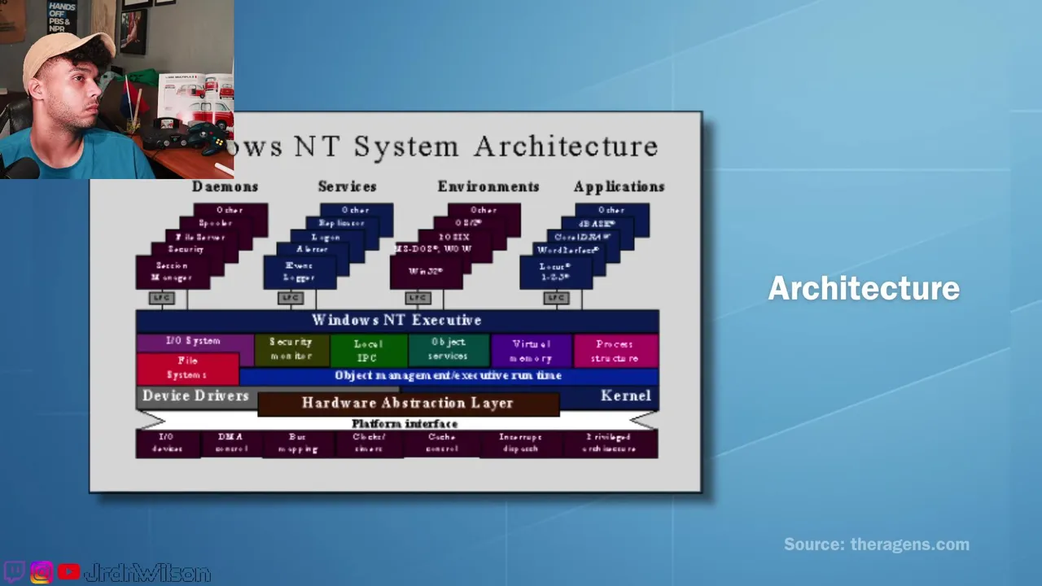
Task: Click the "Services" column heading
Action: 347,186
